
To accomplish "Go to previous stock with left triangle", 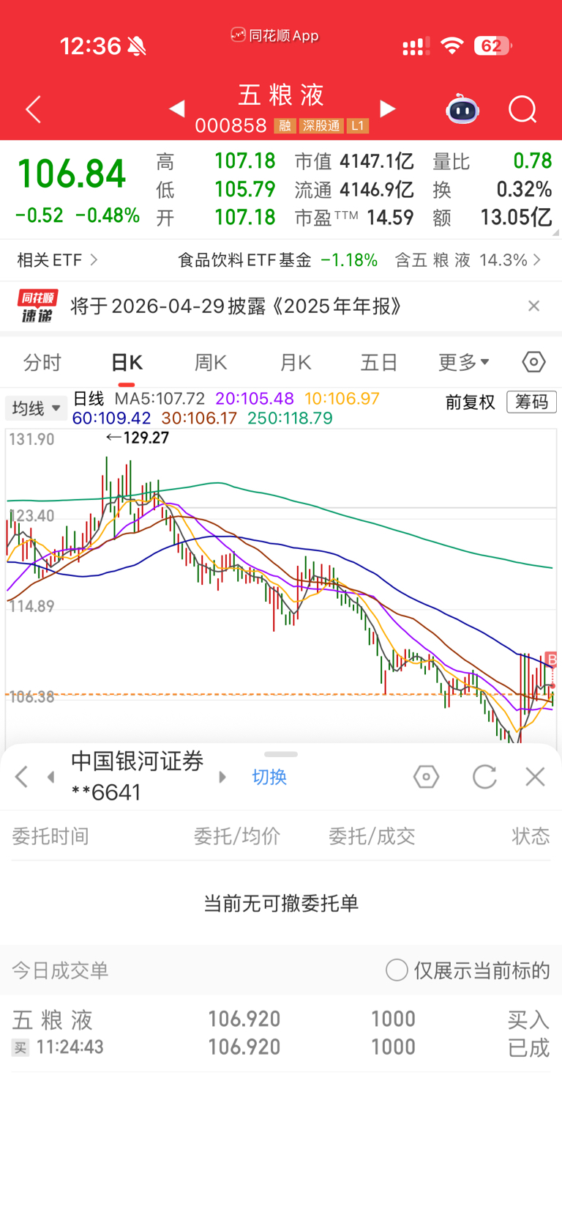I will 177,109.
